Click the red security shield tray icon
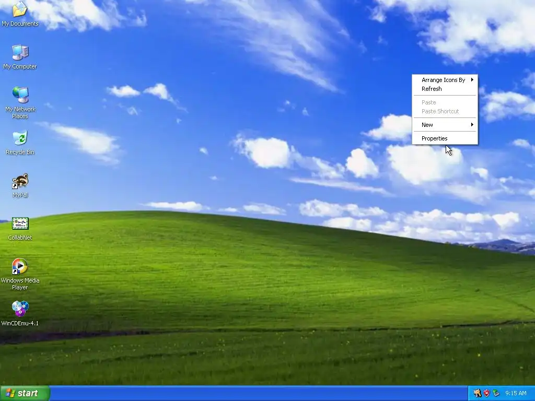Image resolution: width=535 pixels, height=401 pixels. point(486,393)
